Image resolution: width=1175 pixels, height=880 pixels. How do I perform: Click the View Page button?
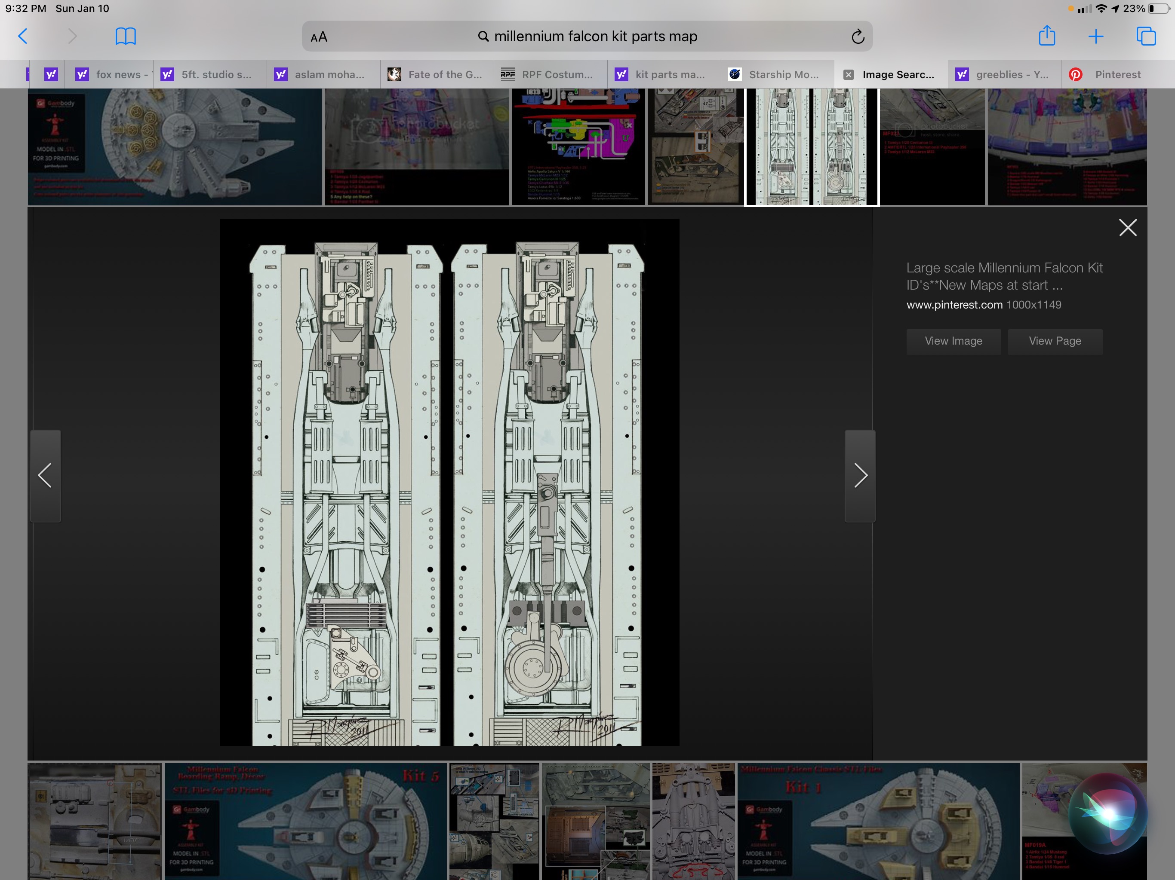click(x=1055, y=341)
